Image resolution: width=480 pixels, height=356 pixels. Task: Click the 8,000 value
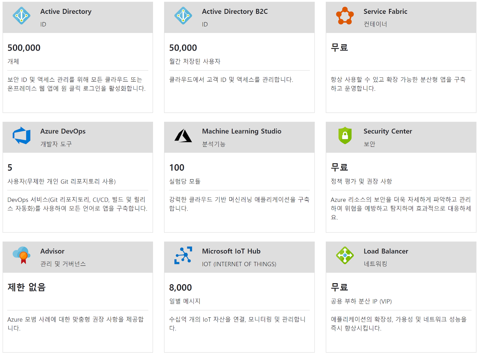click(180, 287)
